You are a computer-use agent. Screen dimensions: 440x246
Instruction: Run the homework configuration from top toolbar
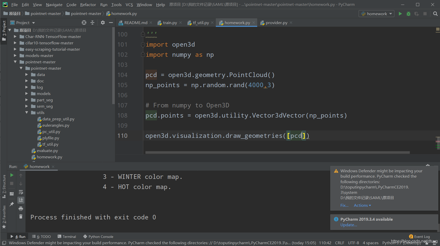tap(400, 14)
